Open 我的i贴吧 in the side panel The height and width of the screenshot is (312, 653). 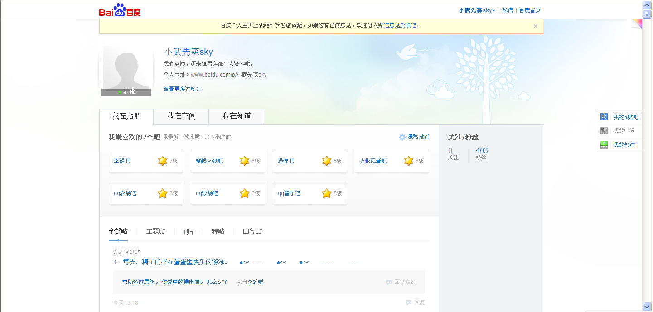626,117
